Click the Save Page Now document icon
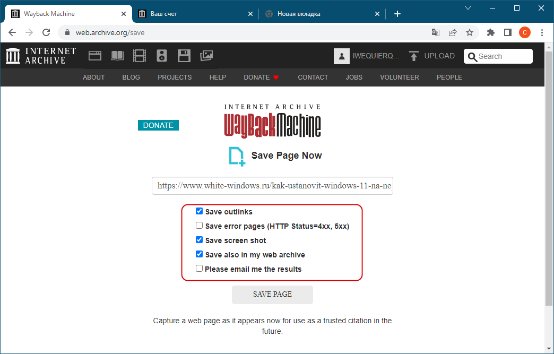The height and width of the screenshot is (354, 554). point(236,156)
